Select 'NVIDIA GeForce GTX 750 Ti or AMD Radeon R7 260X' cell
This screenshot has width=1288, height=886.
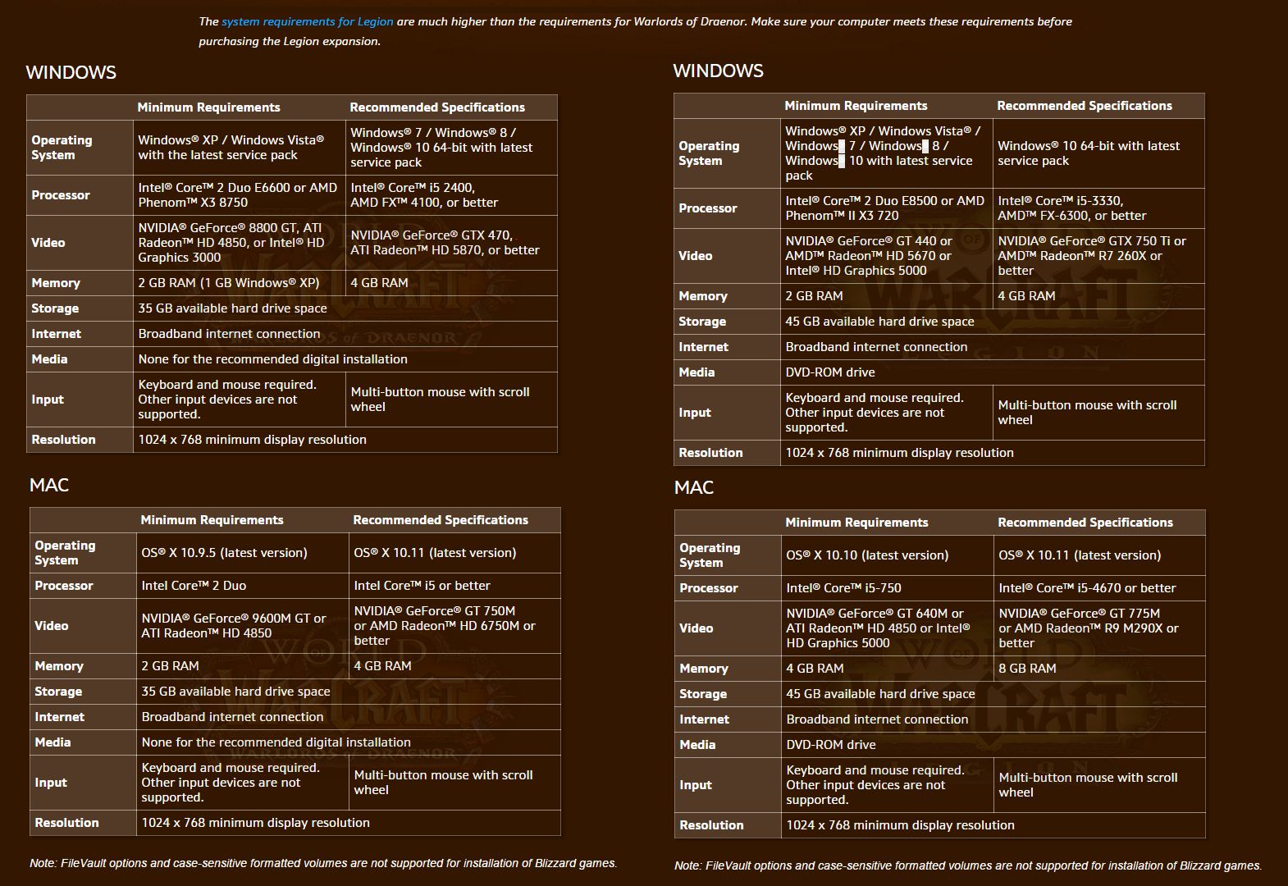pyautogui.click(x=1098, y=256)
